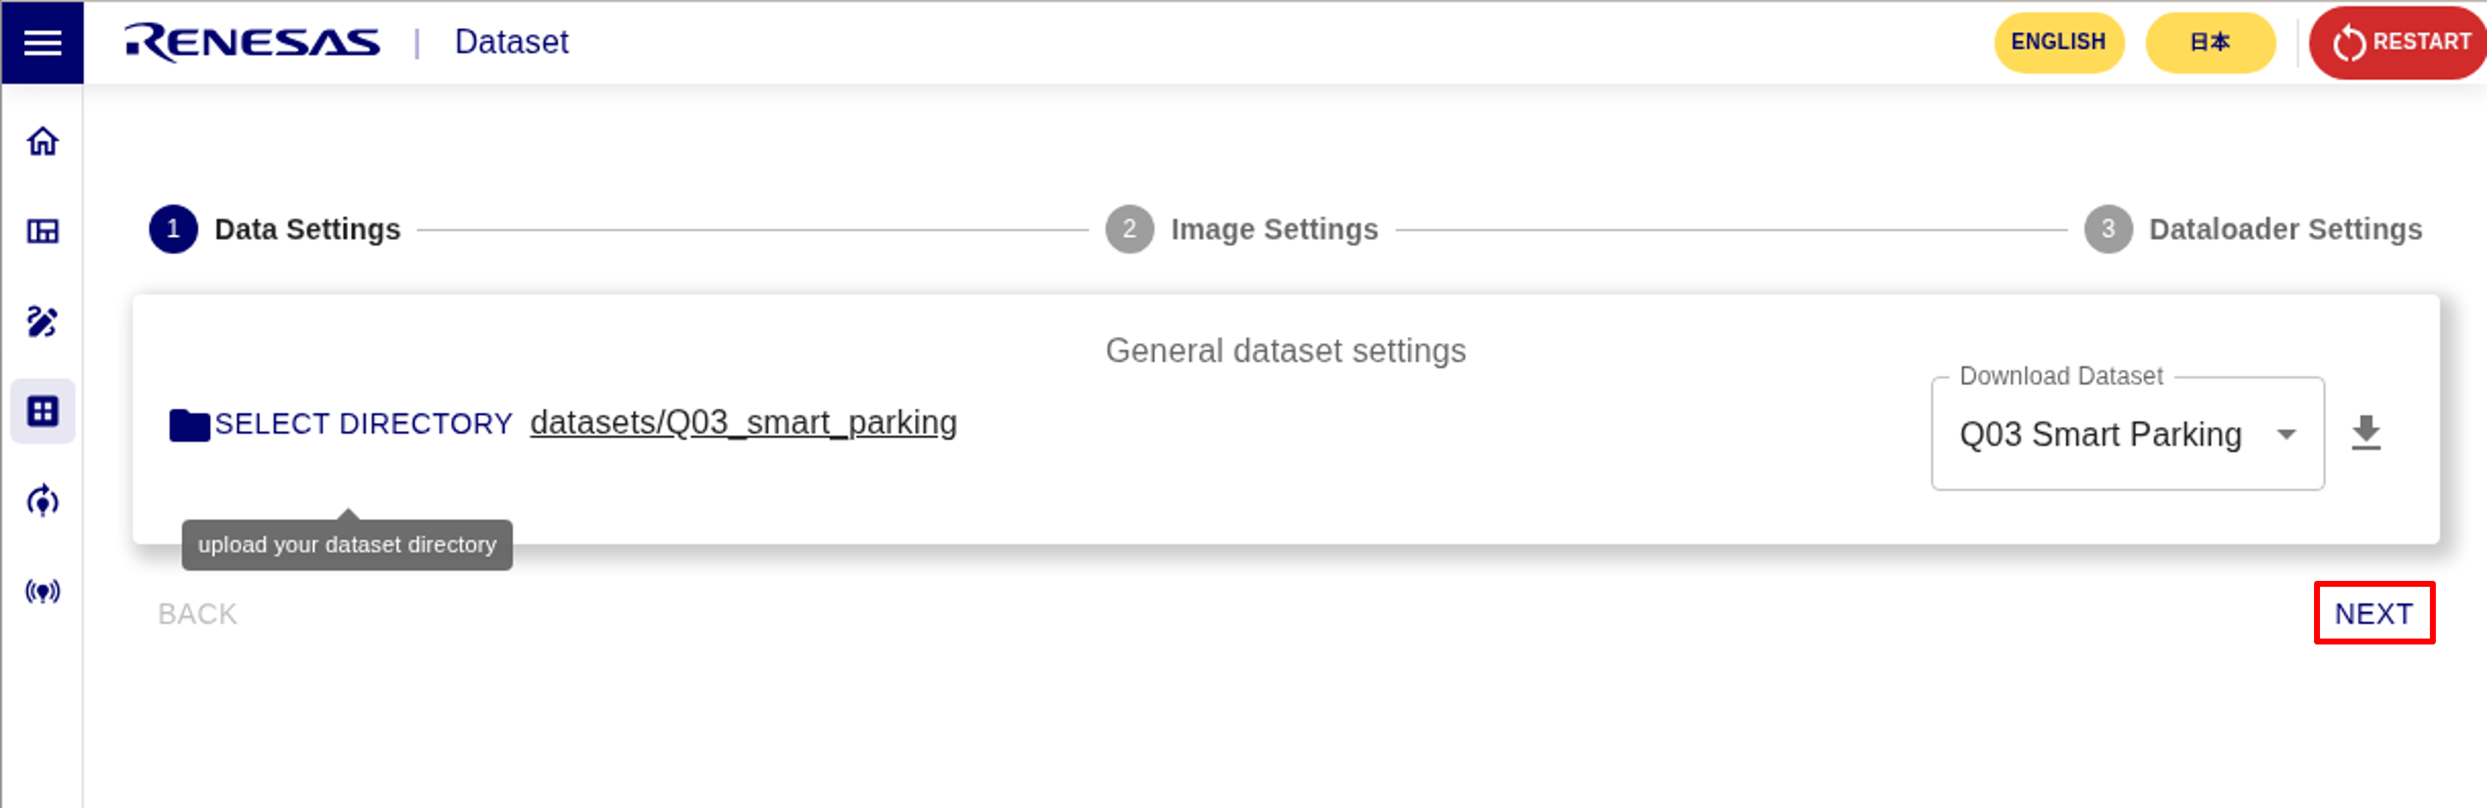
Task: Switch to step 1 Data Settings
Action: [274, 229]
